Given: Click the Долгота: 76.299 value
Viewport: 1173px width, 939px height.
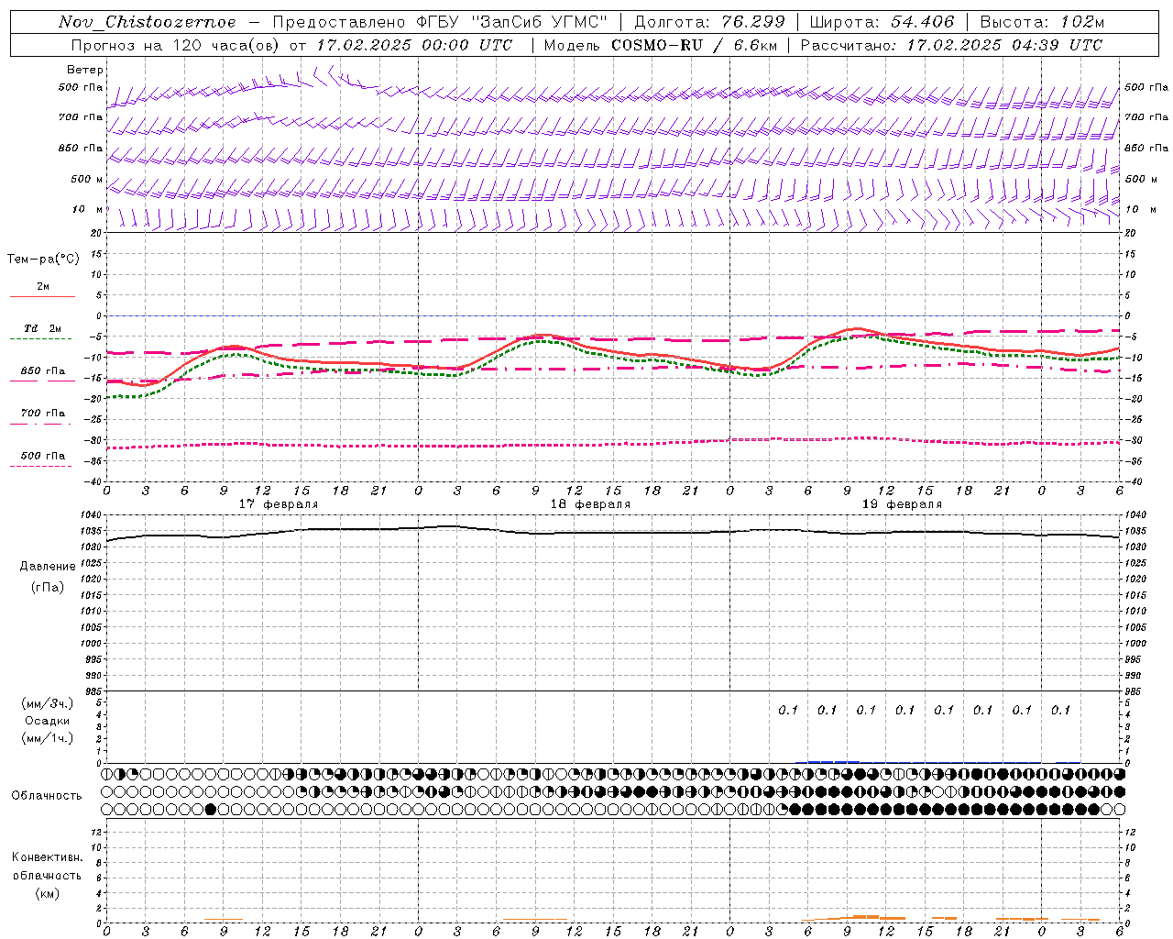Looking at the screenshot, I should [709, 22].
